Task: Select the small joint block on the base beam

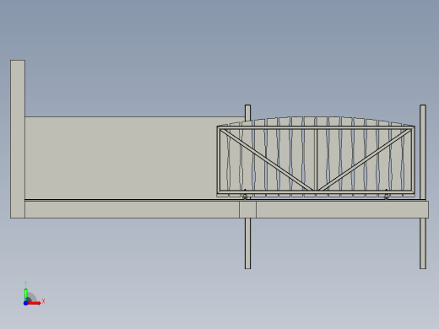Action: pyautogui.click(x=247, y=209)
